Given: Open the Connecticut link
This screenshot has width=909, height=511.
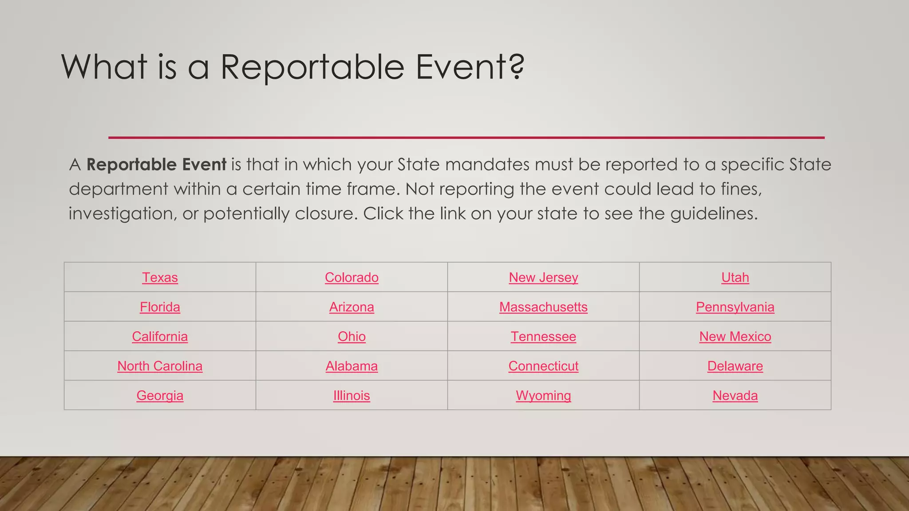Looking at the screenshot, I should (x=543, y=366).
